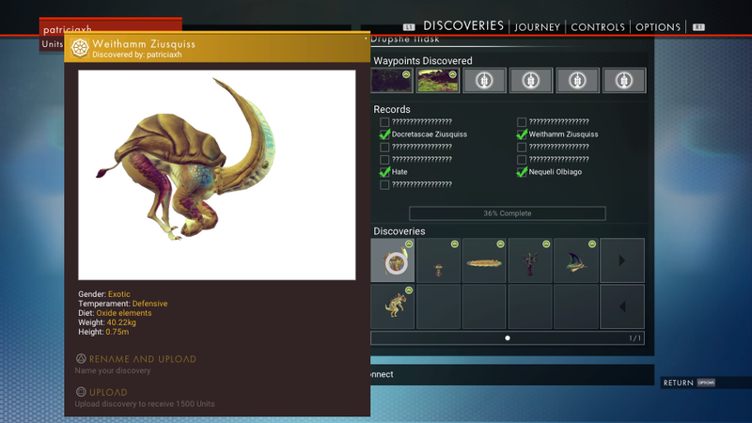Tick the unknown record checkbox directly above Hate
The width and height of the screenshot is (752, 423).
pyautogui.click(x=384, y=159)
